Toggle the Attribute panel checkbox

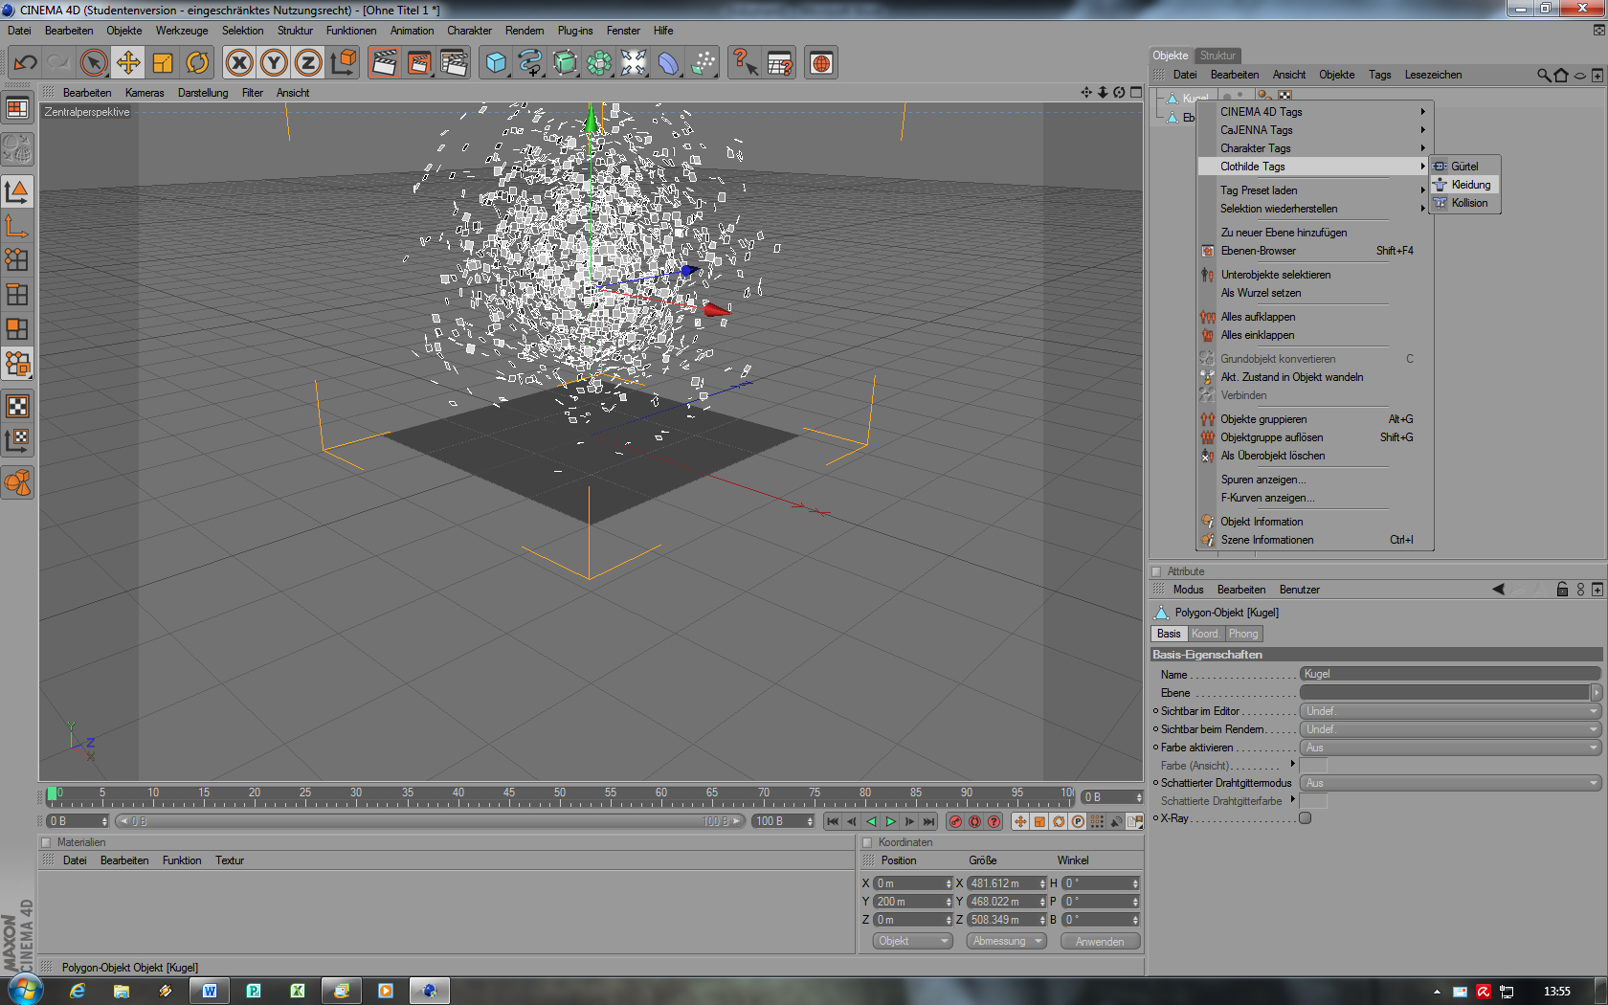pyautogui.click(x=1156, y=571)
